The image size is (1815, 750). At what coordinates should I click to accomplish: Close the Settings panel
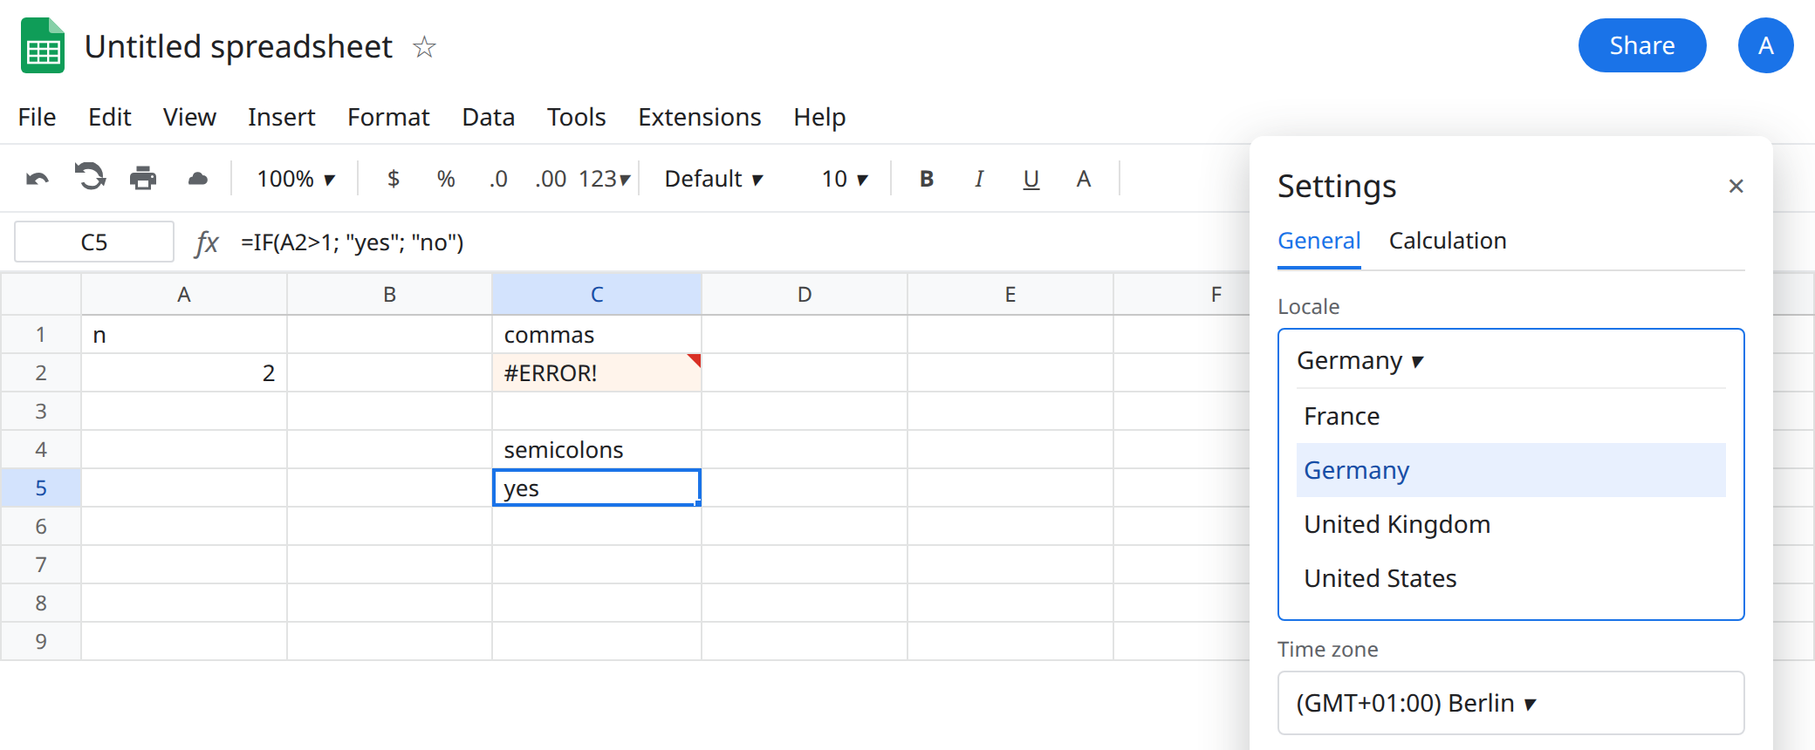pyautogui.click(x=1736, y=186)
